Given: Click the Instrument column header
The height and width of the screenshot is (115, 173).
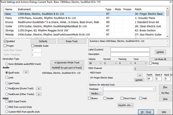Looking at the screenshot, I should [60, 9].
